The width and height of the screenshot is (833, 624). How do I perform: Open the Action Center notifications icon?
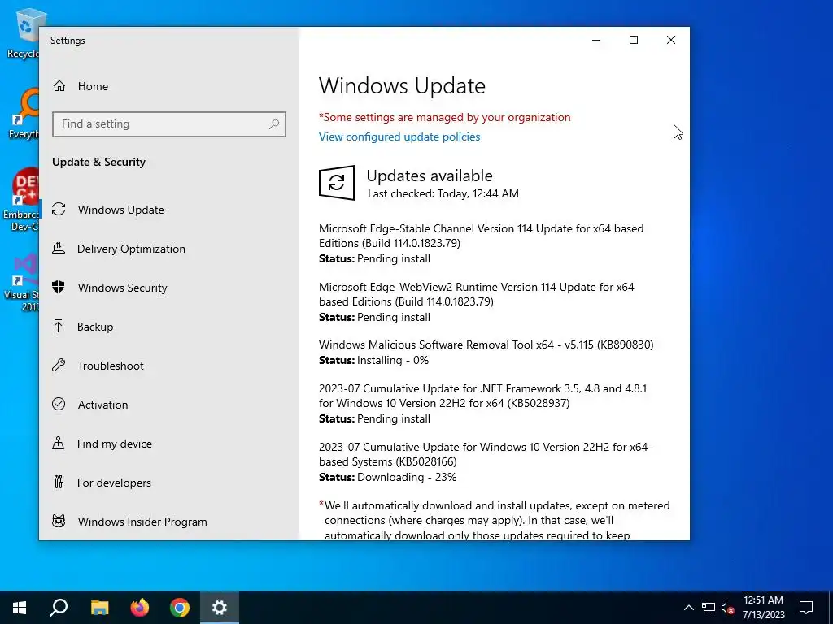806,608
